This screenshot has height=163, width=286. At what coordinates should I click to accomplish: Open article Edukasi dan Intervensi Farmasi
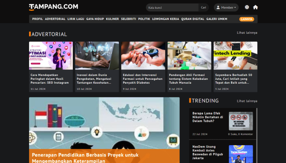tap(143, 79)
